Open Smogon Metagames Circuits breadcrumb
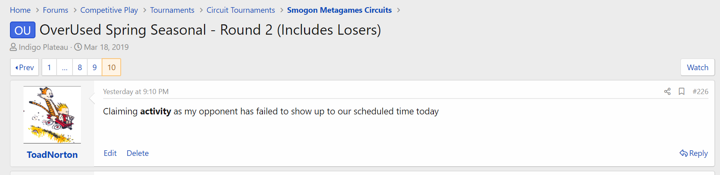 click(339, 10)
